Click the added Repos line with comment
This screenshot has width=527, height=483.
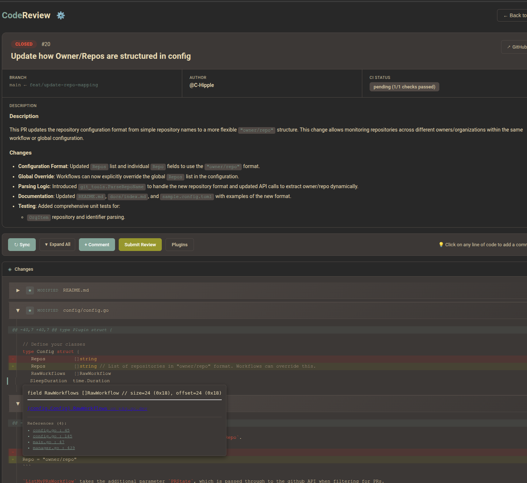pyautogui.click(x=268, y=366)
